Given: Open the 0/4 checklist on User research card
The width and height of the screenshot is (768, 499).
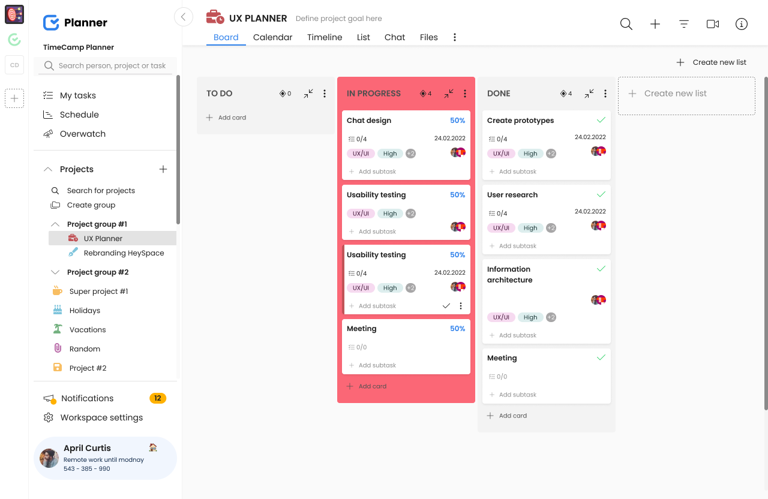Looking at the screenshot, I should (x=498, y=214).
